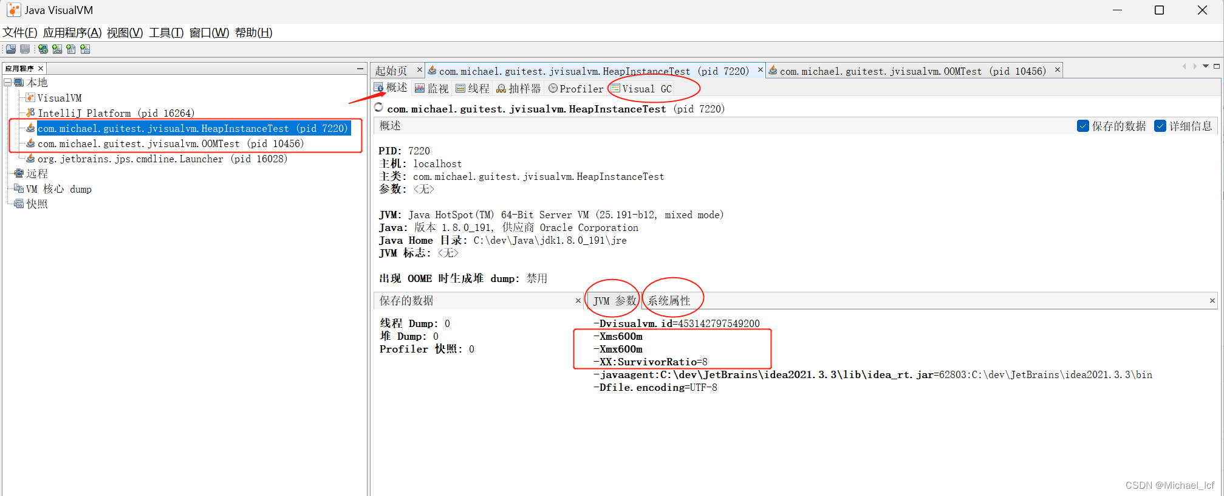This screenshot has width=1224, height=496.
Task: Click the Java icon on HeapInstanceTest tab
Action: (x=432, y=71)
